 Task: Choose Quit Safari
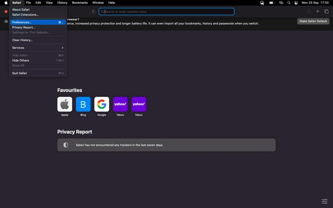(38, 73)
